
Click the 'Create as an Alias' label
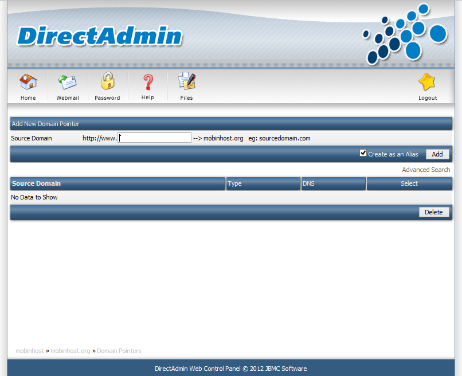[x=393, y=154]
